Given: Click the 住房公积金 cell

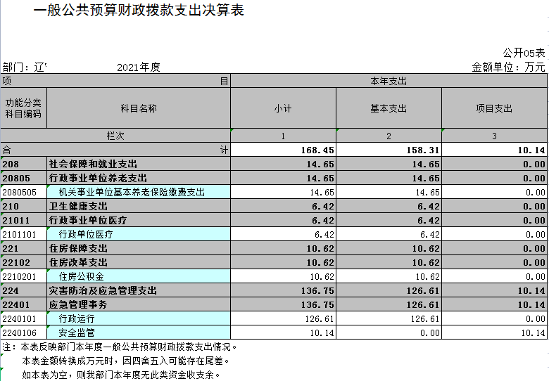Looking at the screenshot, I should [x=139, y=276].
